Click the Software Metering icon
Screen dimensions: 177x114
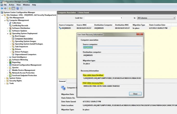10,60
